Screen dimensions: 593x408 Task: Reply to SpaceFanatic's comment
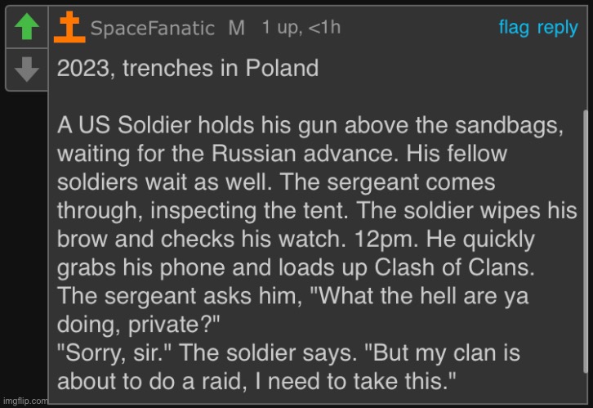(x=557, y=29)
